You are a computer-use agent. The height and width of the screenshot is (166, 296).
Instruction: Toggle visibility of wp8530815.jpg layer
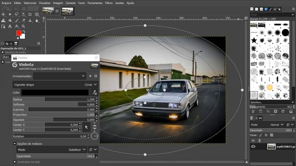[x=253, y=147]
